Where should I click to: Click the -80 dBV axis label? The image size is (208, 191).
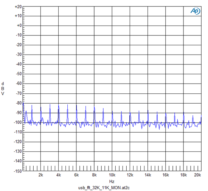19,103
